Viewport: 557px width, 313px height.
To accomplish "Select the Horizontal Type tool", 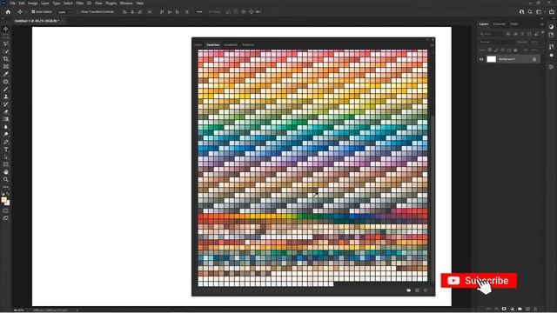I will point(6,150).
